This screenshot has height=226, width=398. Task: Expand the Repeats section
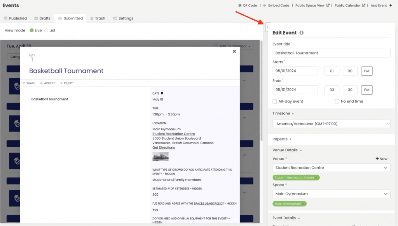click(282, 139)
